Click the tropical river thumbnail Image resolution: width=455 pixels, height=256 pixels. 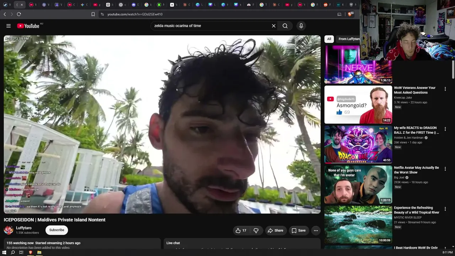[x=358, y=224]
